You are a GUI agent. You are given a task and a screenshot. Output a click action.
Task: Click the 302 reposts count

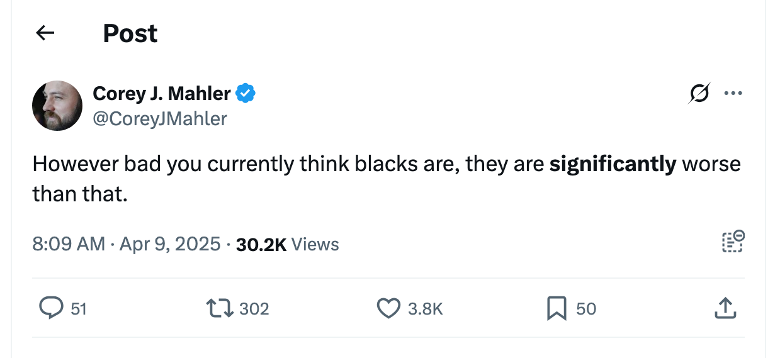click(x=254, y=309)
